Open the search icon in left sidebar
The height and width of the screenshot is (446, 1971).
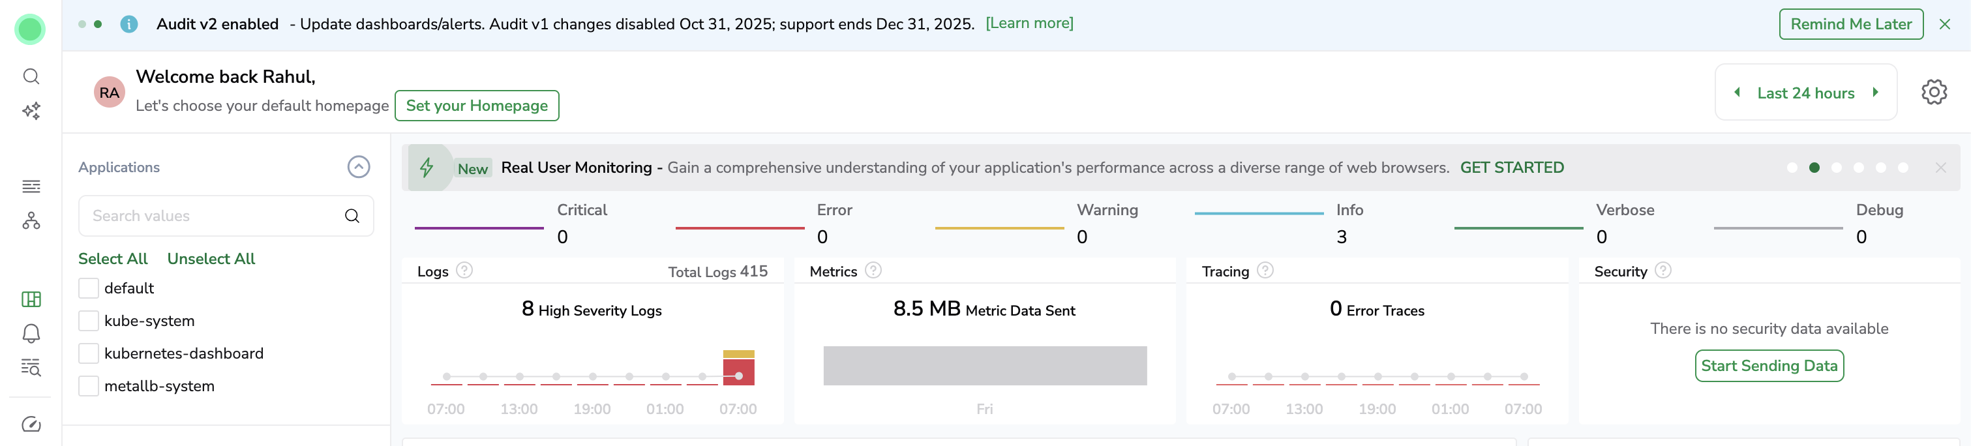31,76
